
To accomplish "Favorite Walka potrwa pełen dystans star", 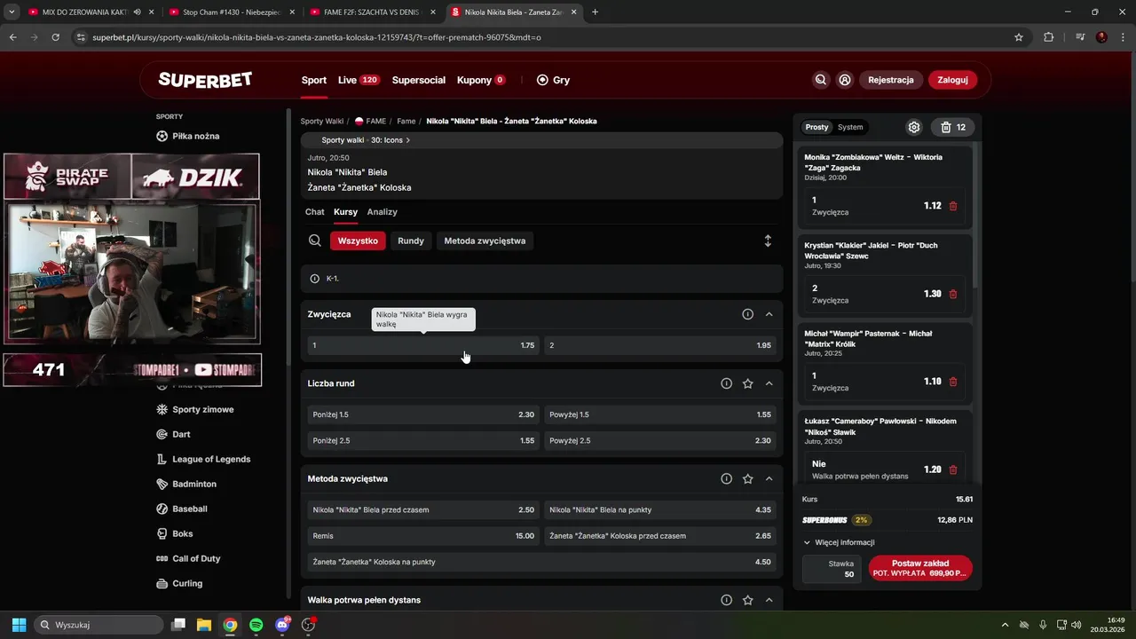I will point(747,600).
